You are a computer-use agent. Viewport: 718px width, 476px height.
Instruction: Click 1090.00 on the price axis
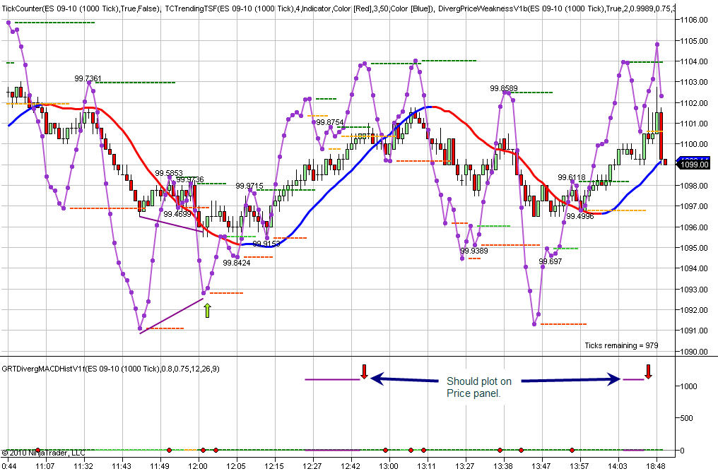pos(694,352)
